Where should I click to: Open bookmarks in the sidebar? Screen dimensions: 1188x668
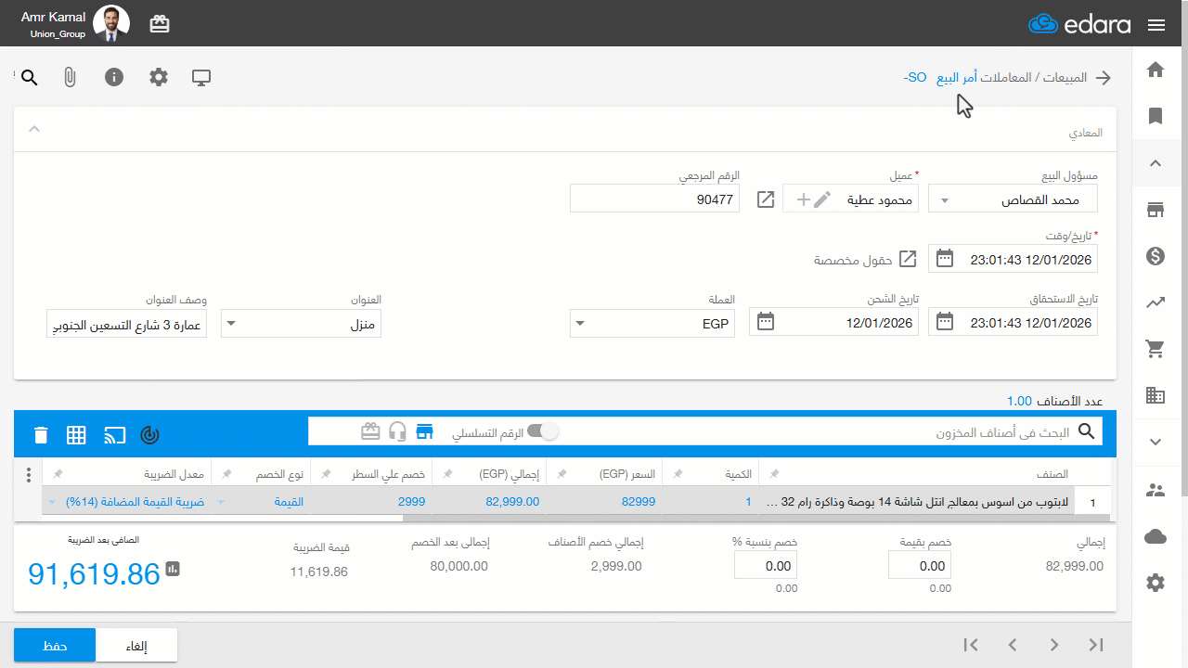click(1156, 116)
